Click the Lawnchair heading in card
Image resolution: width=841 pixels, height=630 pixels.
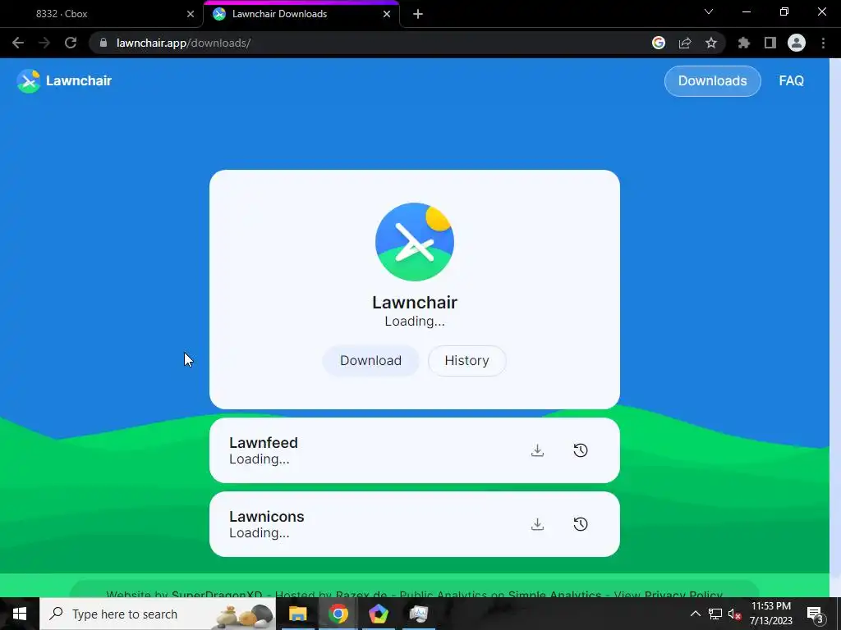coord(415,302)
